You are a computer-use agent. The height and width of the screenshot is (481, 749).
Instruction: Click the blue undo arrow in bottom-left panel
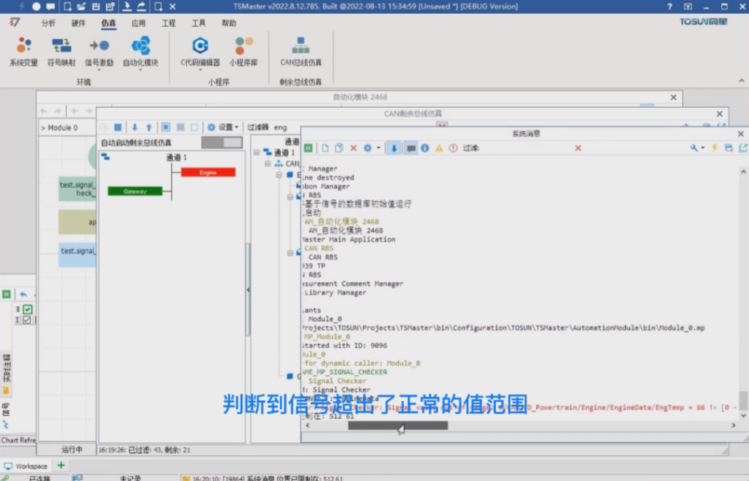pyautogui.click(x=23, y=294)
